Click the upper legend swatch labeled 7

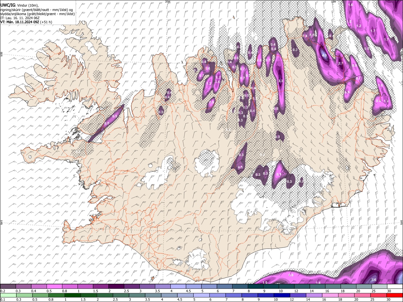(240, 287)
